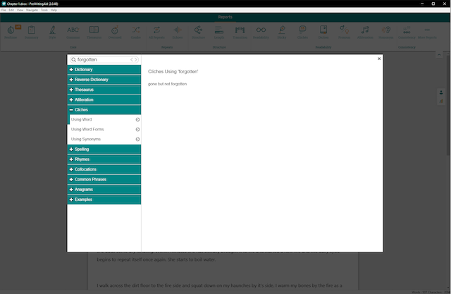Click the magnifier search icon in word explorer
The width and height of the screenshot is (451, 294).
click(73, 59)
